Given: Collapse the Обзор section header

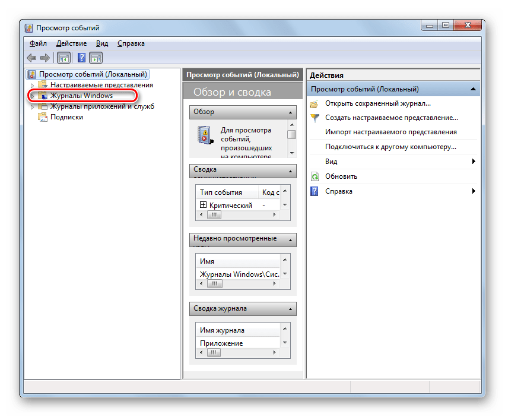Looking at the screenshot, I should tap(290, 112).
